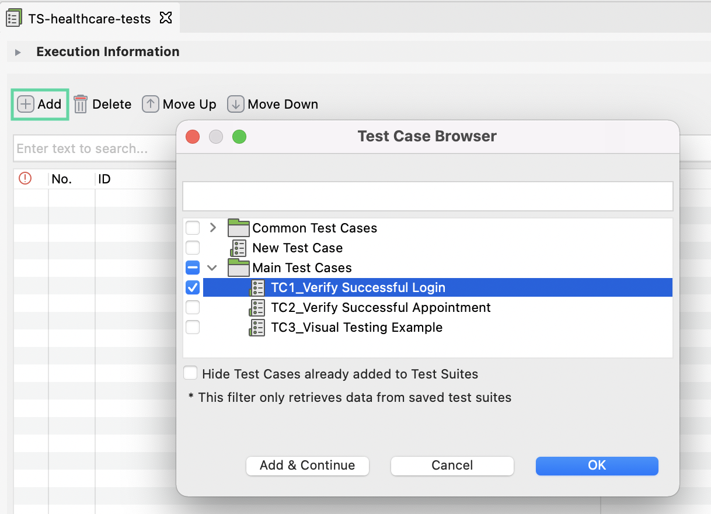
Task: Check TC2_Verify Successful Appointment
Action: [193, 307]
